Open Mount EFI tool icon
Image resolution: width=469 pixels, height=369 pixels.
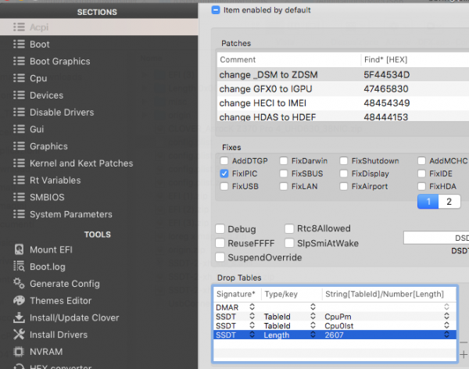point(20,249)
